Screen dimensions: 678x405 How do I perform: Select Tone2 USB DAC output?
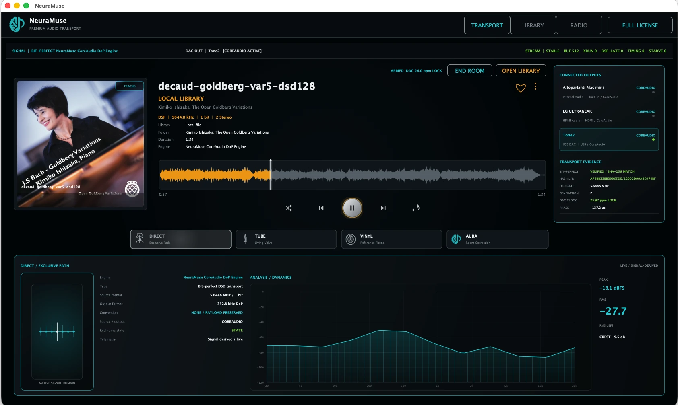coord(609,140)
